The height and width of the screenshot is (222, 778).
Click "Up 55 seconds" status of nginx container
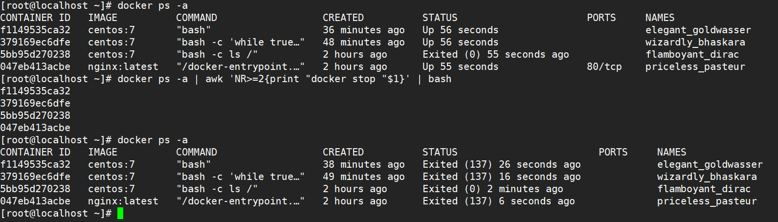(x=460, y=67)
